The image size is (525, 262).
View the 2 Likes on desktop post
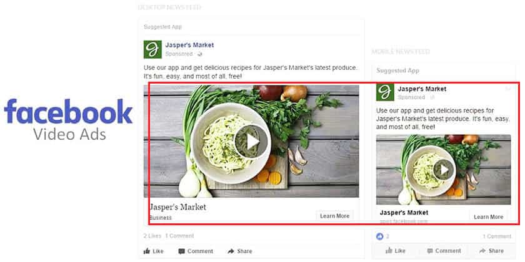tap(152, 236)
